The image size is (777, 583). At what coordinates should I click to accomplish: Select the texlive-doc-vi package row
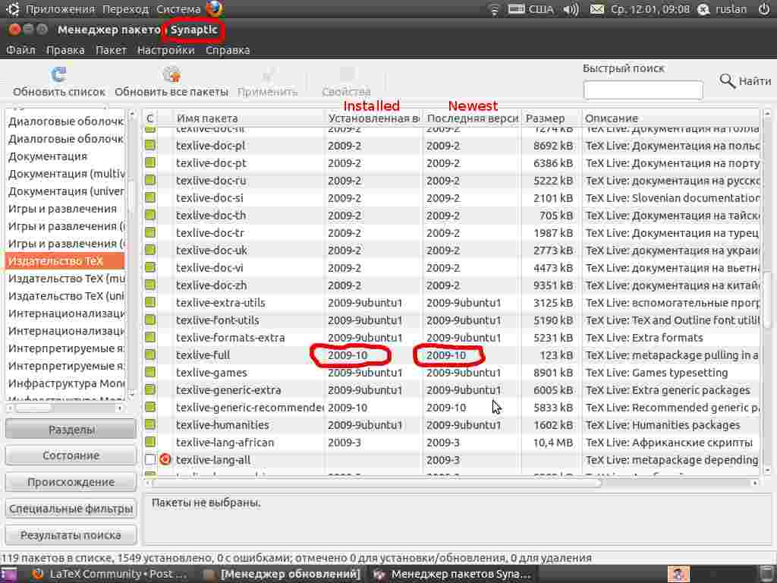452,268
